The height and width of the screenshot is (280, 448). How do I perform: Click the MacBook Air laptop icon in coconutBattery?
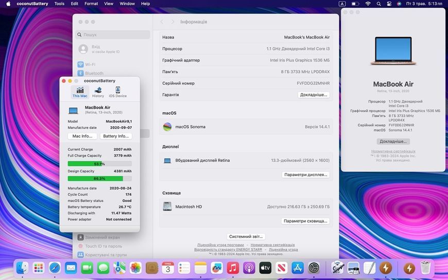[x=74, y=110]
